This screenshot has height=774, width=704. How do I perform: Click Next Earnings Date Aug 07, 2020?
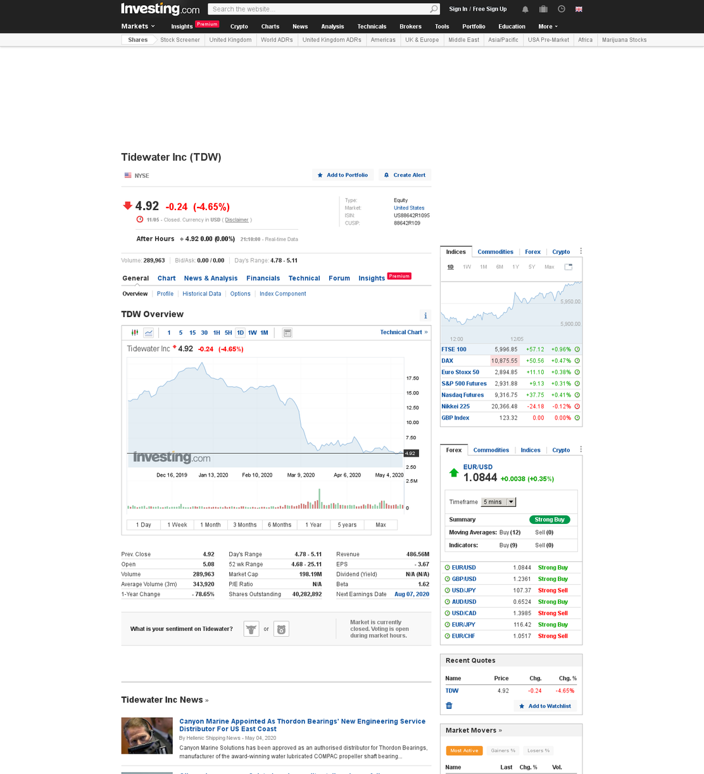412,594
